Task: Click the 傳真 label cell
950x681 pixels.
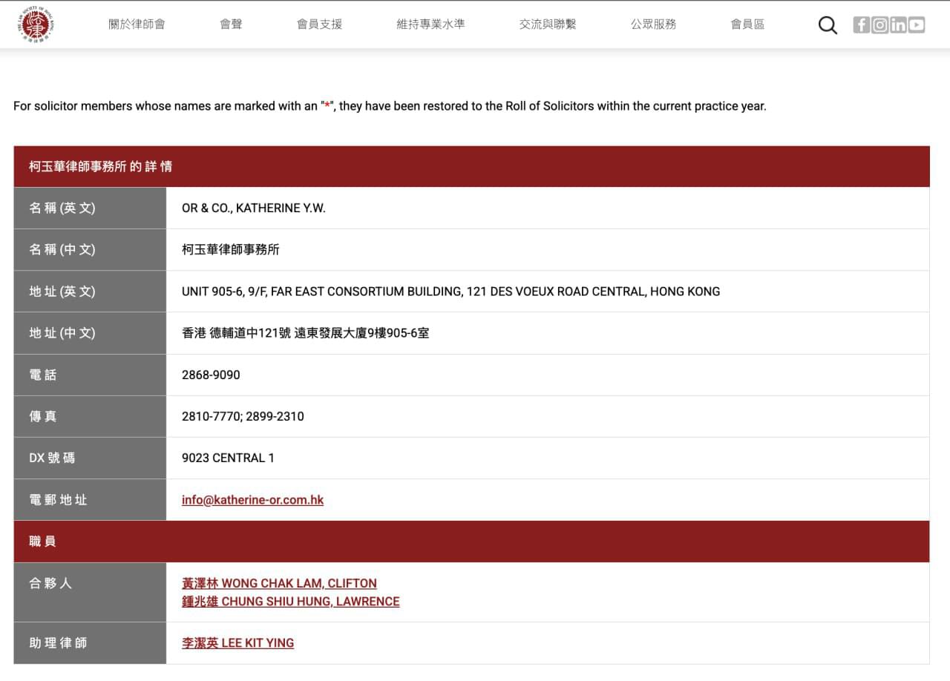Action: 90,416
